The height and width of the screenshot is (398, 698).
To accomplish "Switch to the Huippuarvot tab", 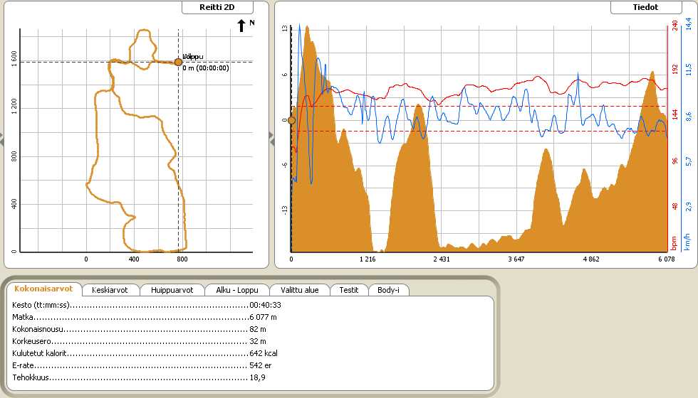I will 172,290.
